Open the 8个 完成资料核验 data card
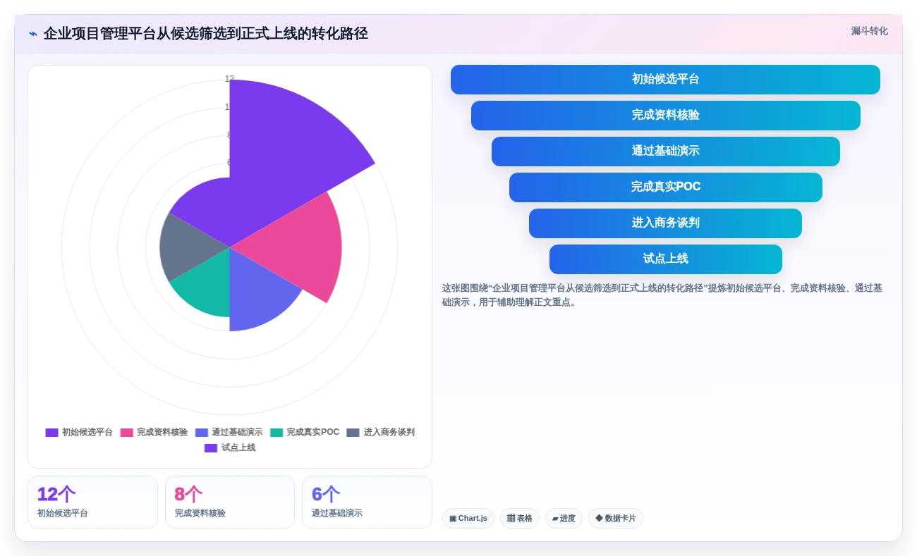This screenshot has width=917, height=556. pos(230,502)
